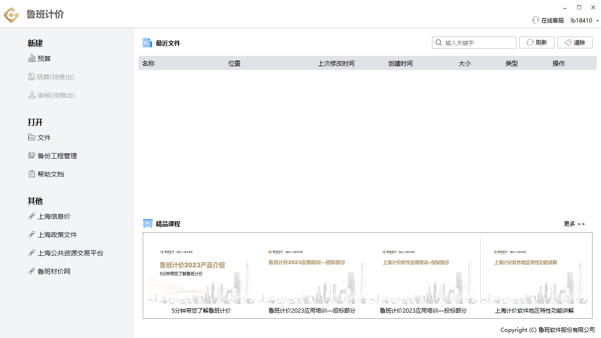Open the 上海政策文件 link
This screenshot has height=338, width=601.
(x=57, y=235)
